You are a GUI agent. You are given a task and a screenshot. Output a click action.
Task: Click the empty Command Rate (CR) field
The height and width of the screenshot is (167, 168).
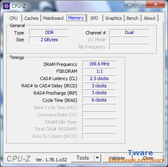100,114
